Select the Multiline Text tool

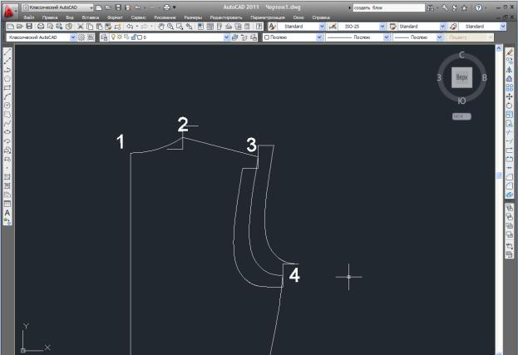pos(7,213)
